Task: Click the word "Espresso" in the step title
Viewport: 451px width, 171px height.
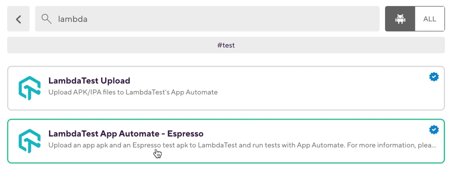Action: pyautogui.click(x=185, y=134)
